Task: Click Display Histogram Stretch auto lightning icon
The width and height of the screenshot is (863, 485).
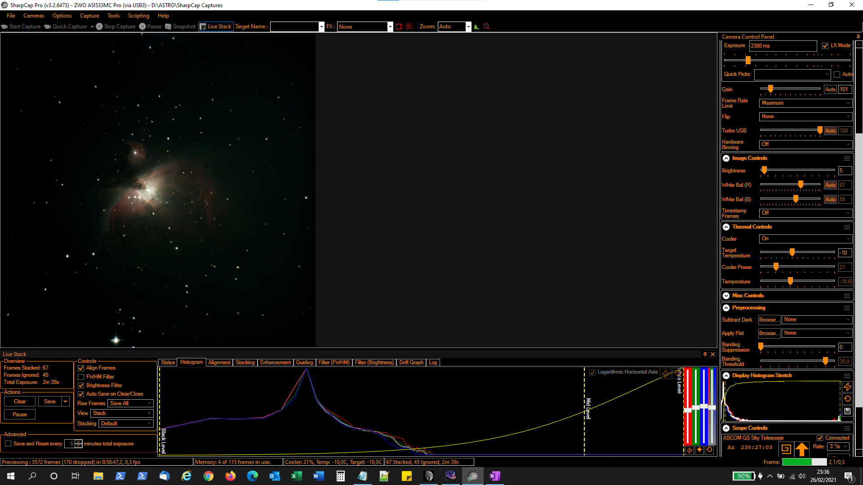Action: pyautogui.click(x=847, y=386)
